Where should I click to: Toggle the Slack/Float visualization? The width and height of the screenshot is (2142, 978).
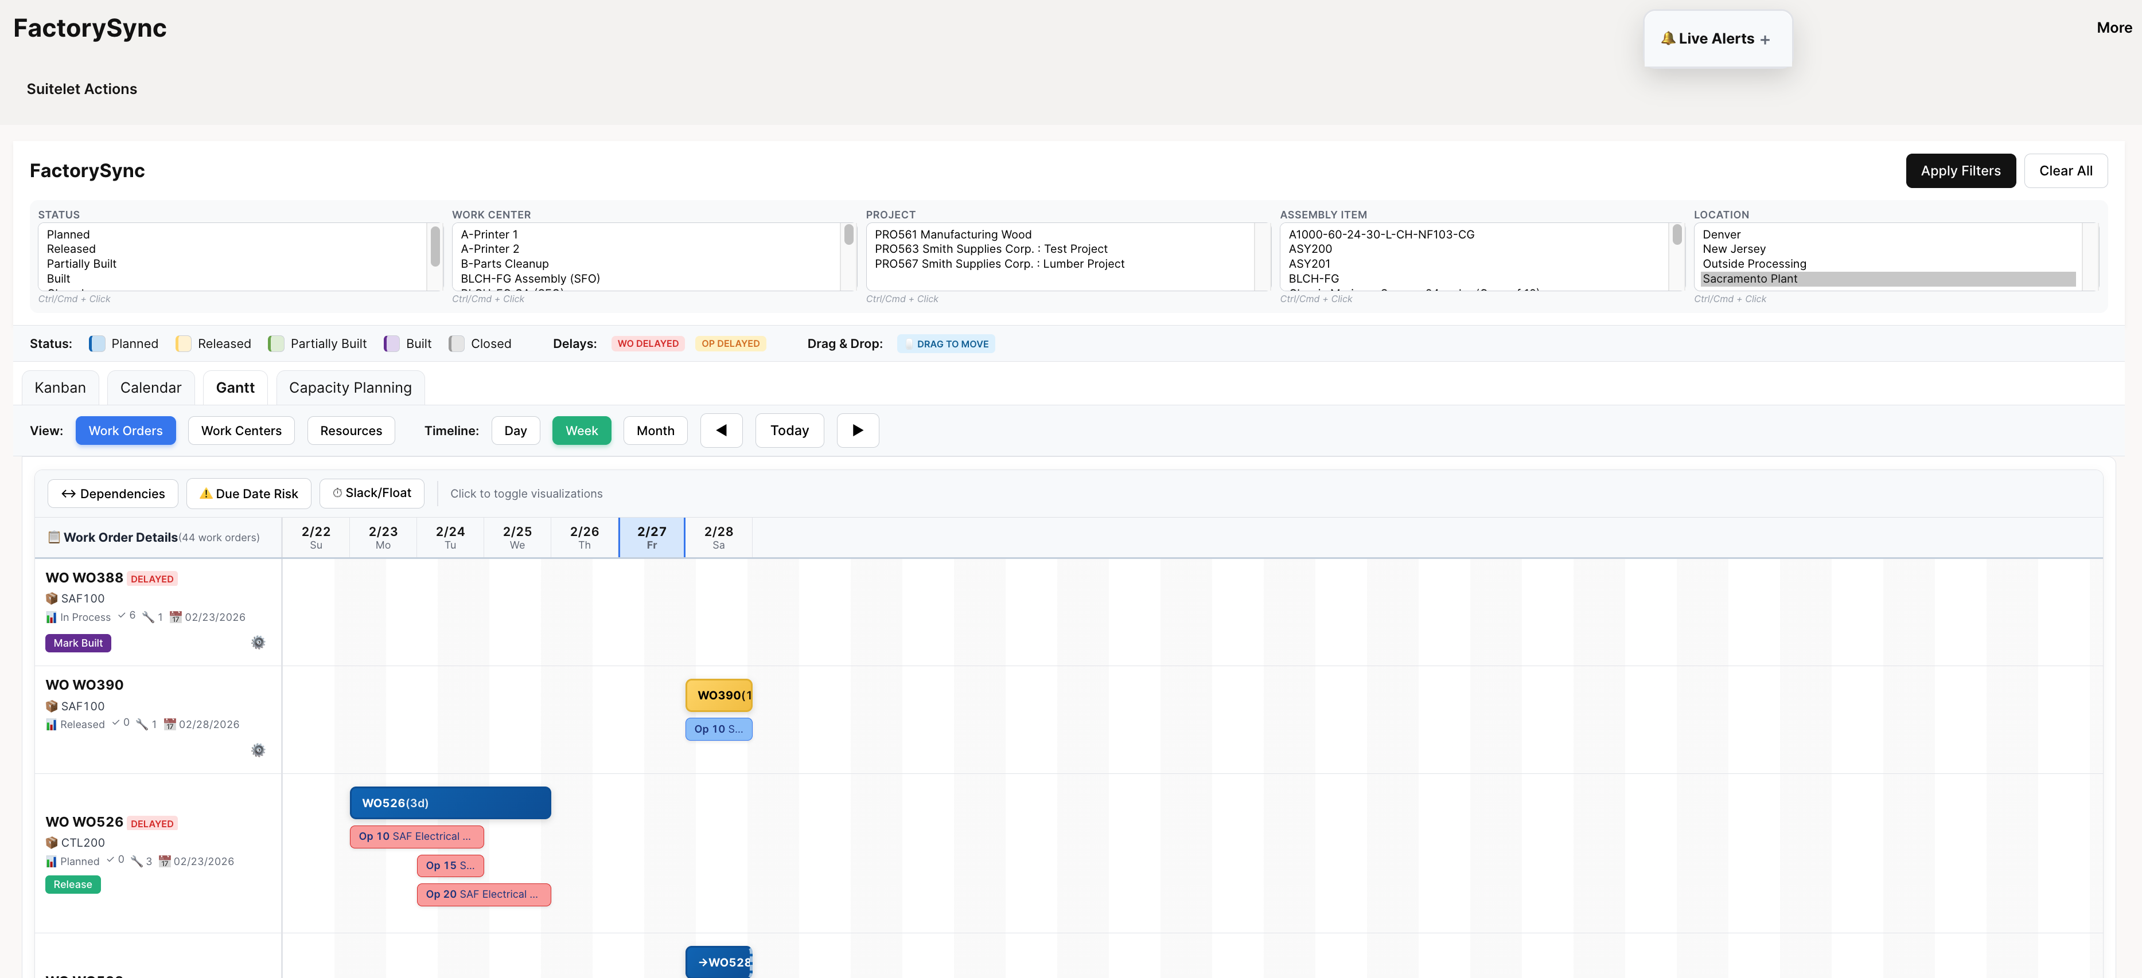(372, 493)
